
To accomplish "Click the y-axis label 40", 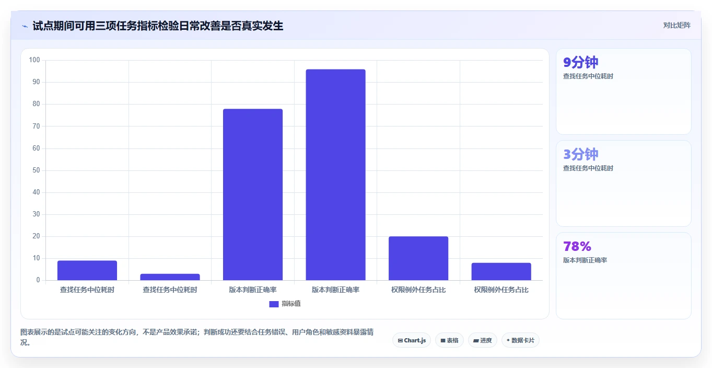I will (37, 192).
